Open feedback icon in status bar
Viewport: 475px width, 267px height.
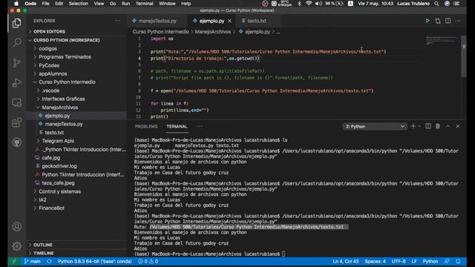click(x=447, y=261)
